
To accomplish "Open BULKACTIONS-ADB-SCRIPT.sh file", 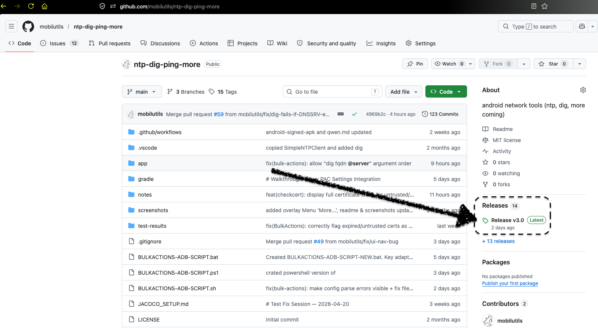I will click(177, 288).
